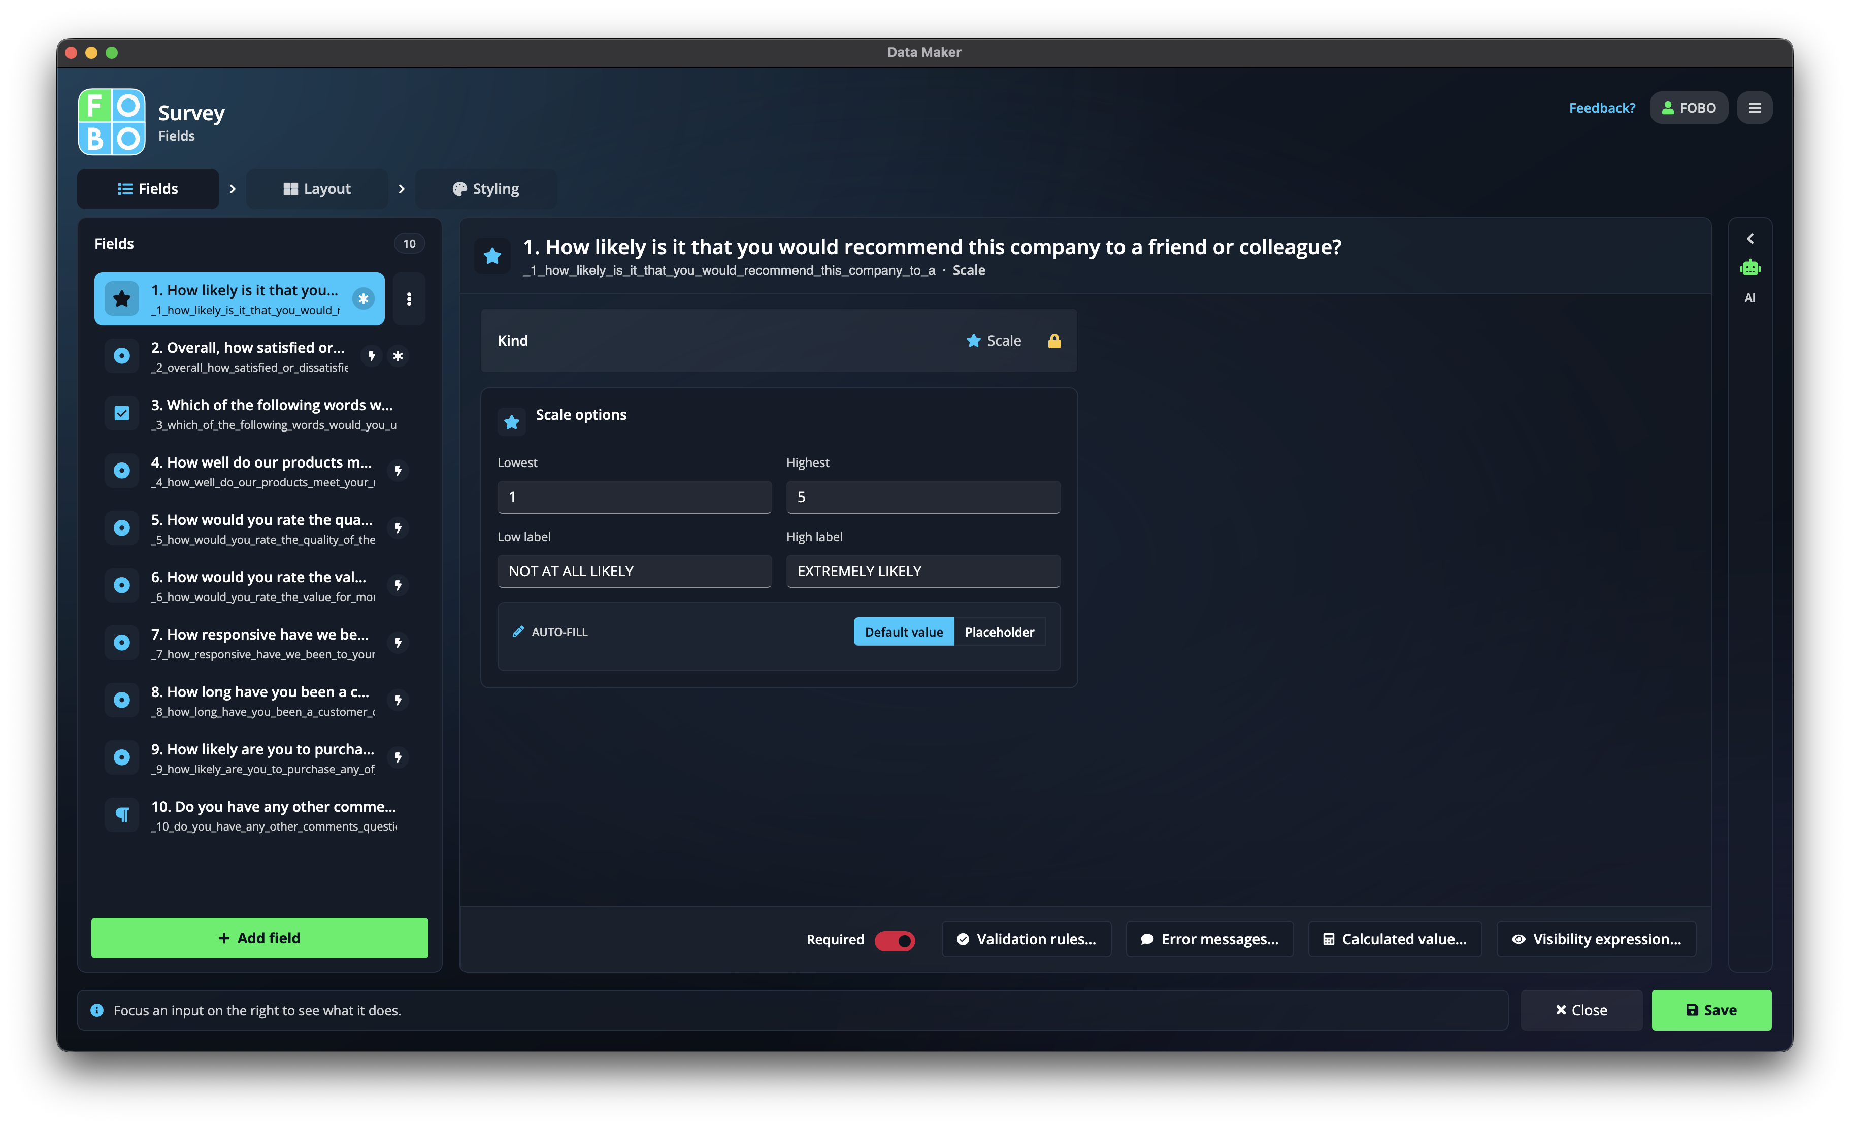This screenshot has height=1127, width=1850.
Task: Click the AUTO-FILL pencil icon
Action: click(518, 632)
